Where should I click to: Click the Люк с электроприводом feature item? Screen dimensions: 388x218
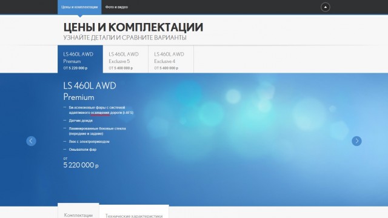89,142
